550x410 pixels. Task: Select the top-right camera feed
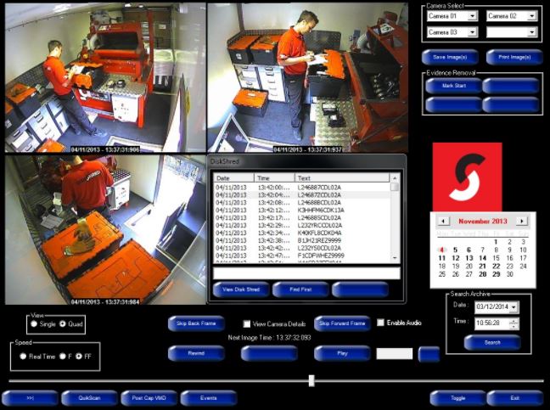[x=307, y=77]
